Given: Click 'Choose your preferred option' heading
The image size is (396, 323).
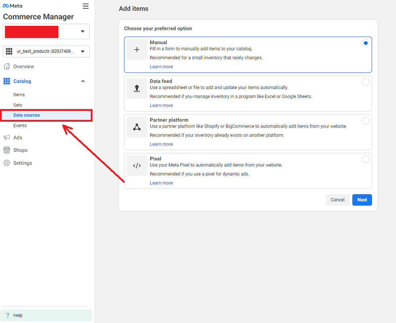Looking at the screenshot, I should pyautogui.click(x=158, y=29).
